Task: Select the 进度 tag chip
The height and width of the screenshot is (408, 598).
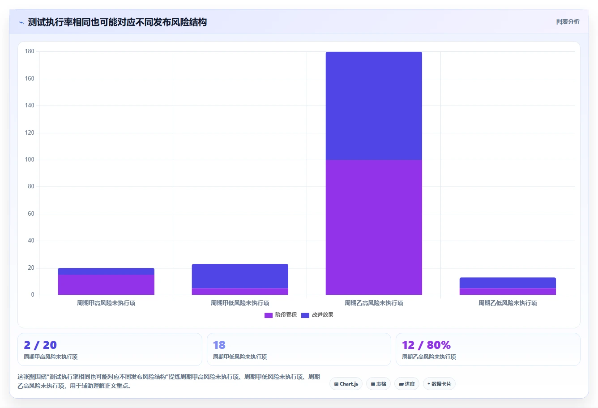Action: pyautogui.click(x=406, y=384)
